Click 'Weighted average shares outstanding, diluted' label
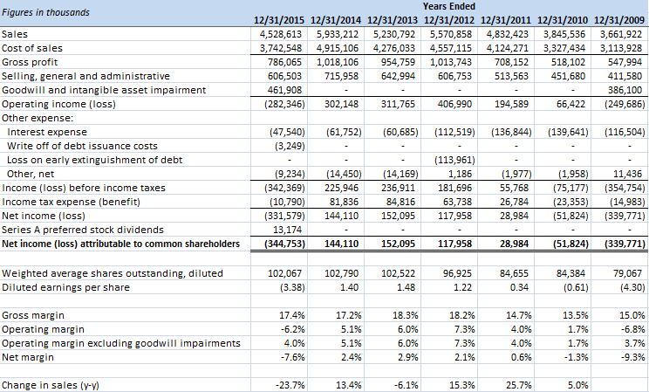The width and height of the screenshot is (649, 392). (113, 273)
